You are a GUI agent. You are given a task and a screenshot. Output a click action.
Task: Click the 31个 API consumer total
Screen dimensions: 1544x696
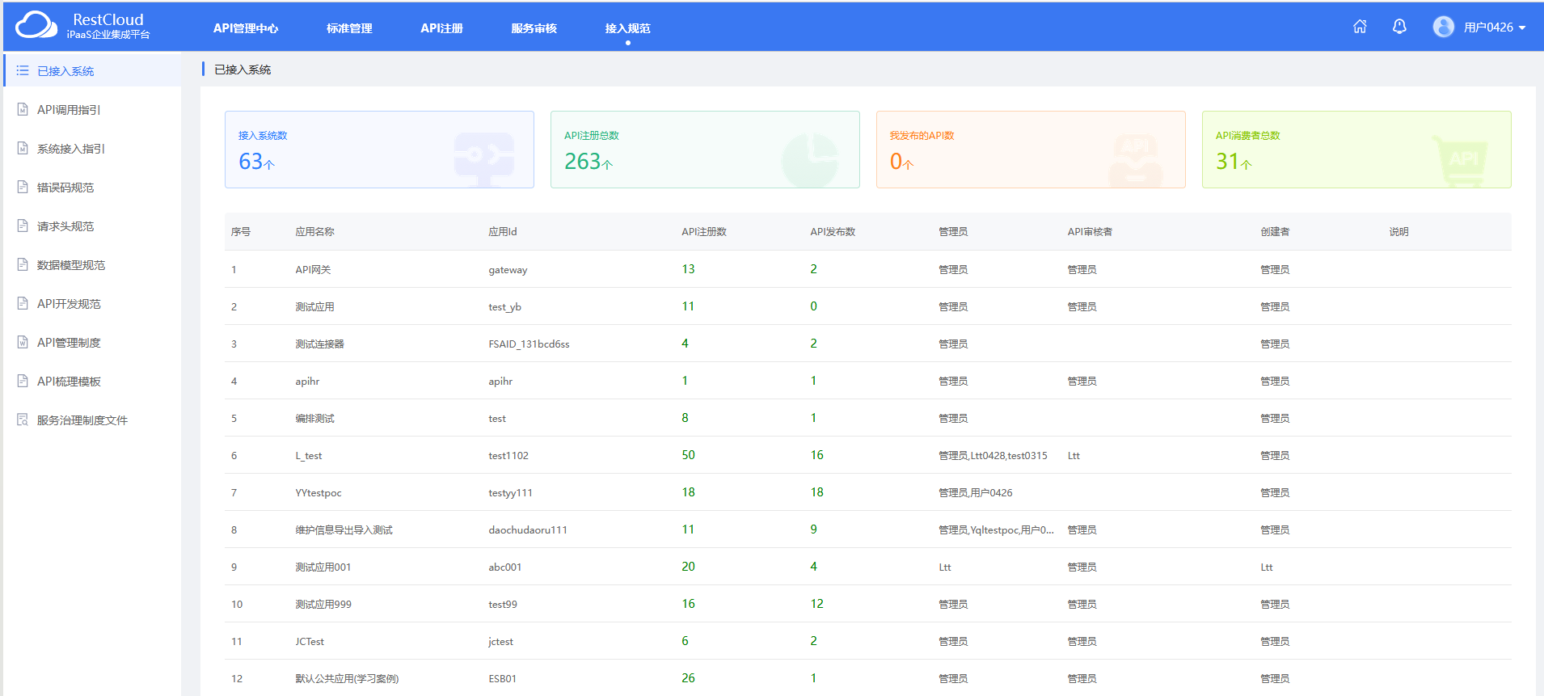pos(1234,162)
